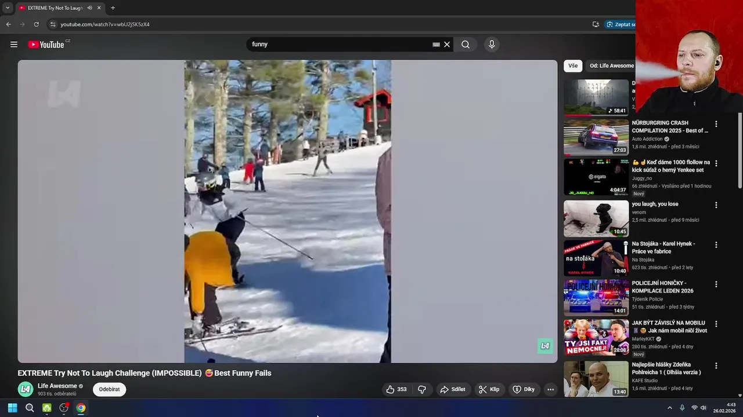Open options menu for Policejní honičky video
743x417 pixels.
(716, 284)
